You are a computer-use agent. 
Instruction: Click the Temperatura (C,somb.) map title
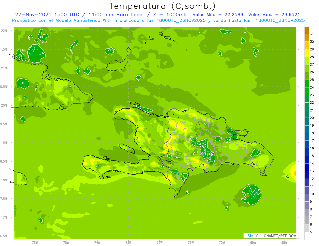click(162, 6)
